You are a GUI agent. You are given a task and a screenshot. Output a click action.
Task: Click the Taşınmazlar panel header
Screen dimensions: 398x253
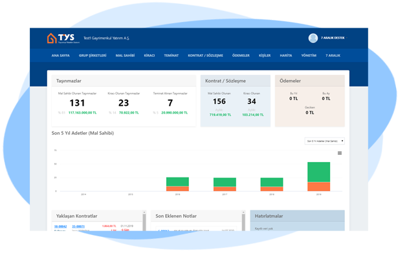[x=124, y=81]
